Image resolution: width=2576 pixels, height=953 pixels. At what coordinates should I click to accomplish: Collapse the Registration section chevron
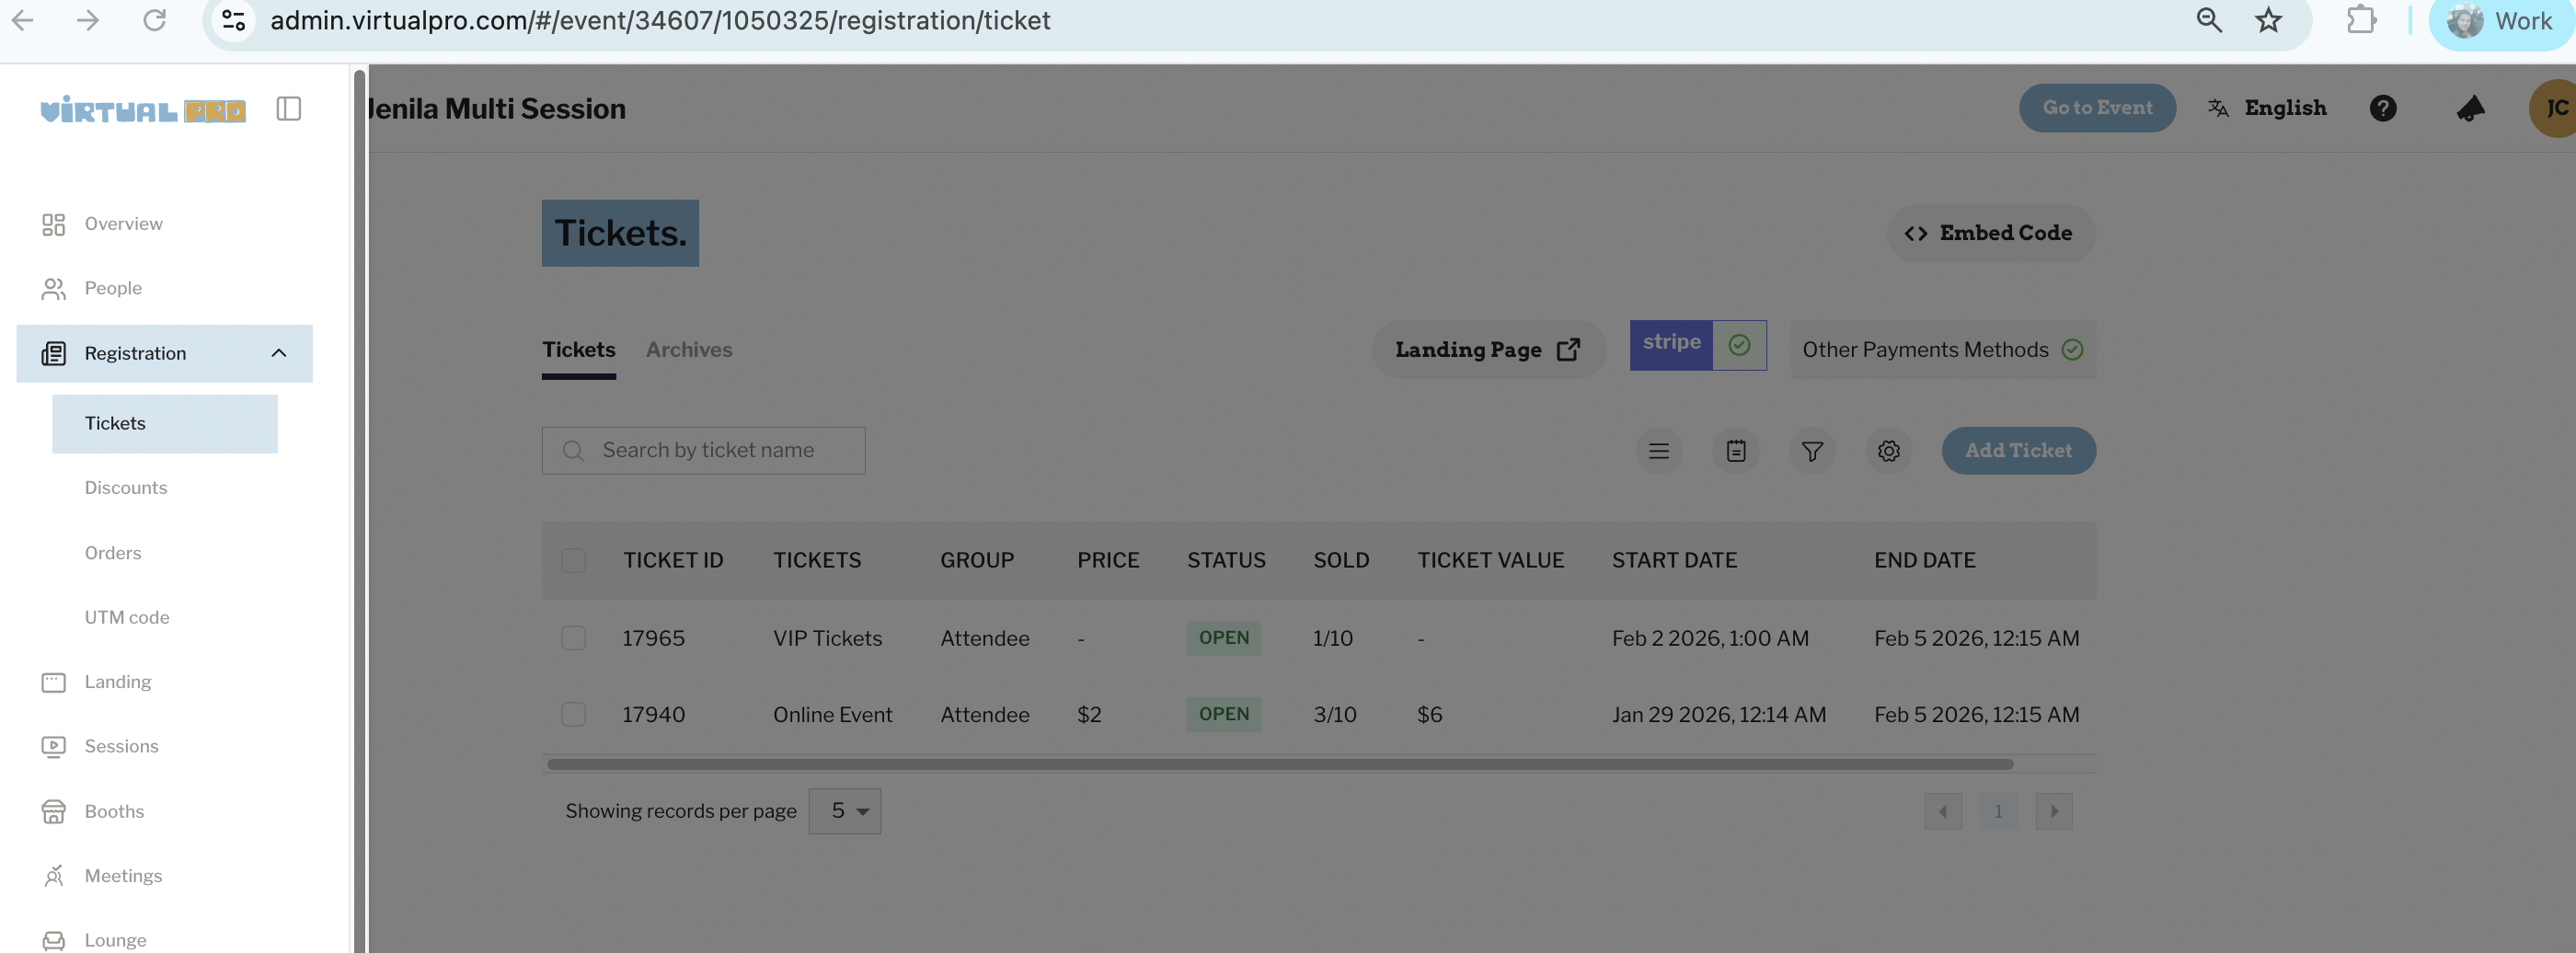tap(279, 353)
